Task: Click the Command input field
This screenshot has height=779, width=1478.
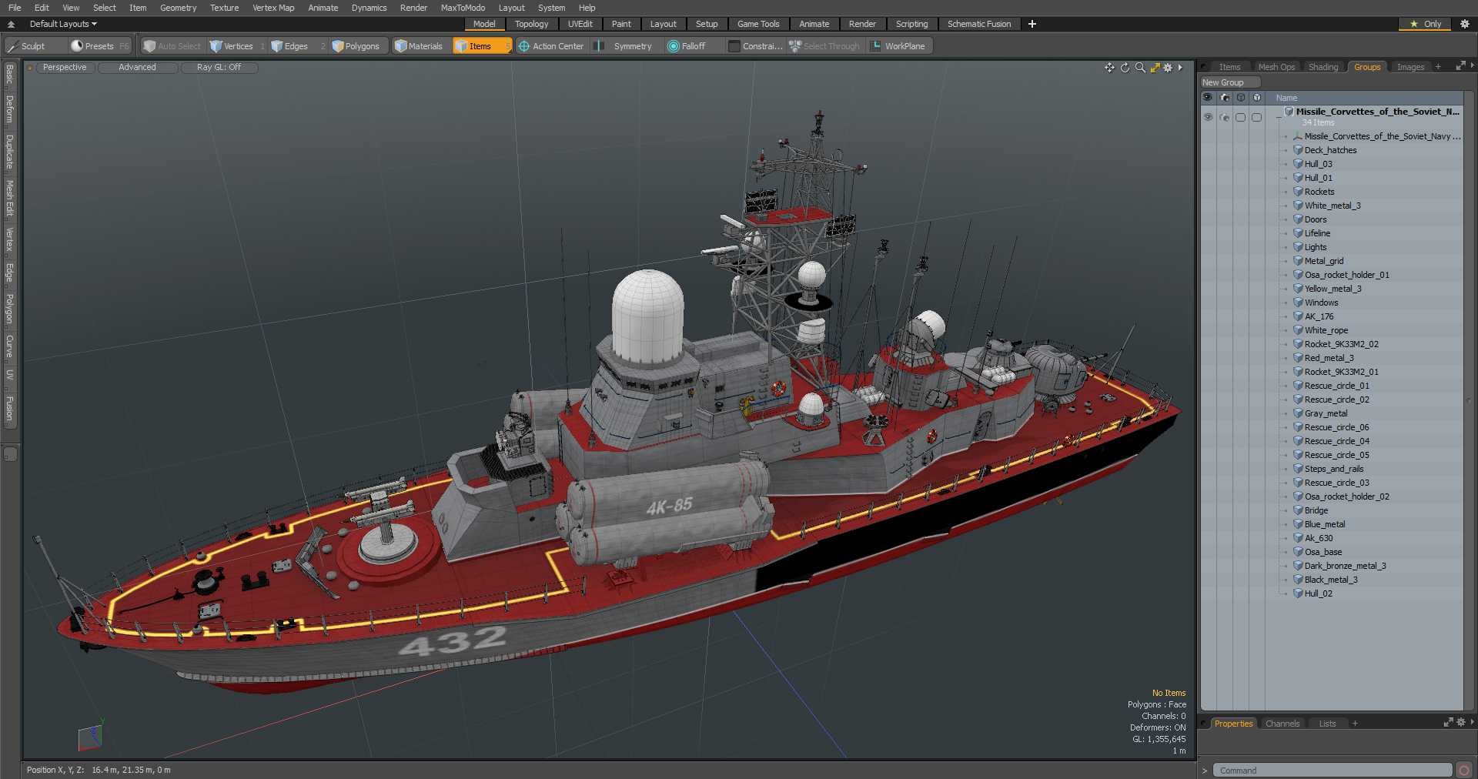Action: pyautogui.click(x=1332, y=770)
